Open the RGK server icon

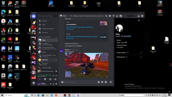[x=34, y=37]
